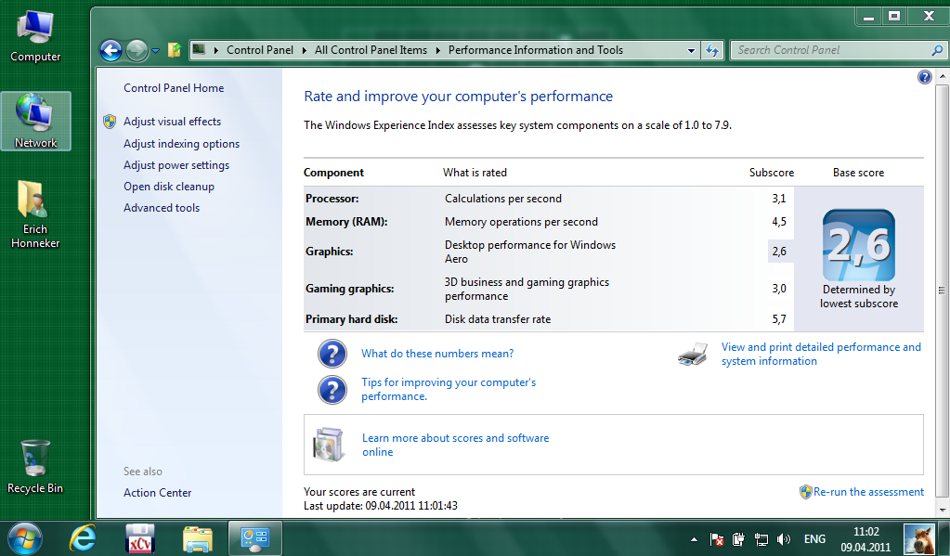The height and width of the screenshot is (556, 950).
Task: Expand the address bar history dropdown
Action: (692, 51)
